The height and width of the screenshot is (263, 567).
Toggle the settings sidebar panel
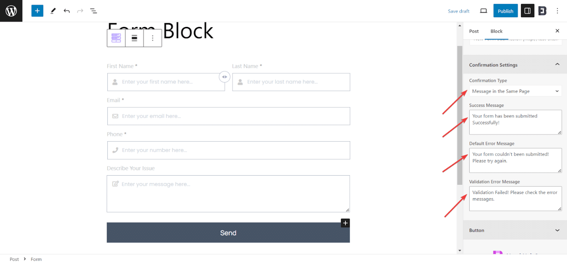point(527,11)
